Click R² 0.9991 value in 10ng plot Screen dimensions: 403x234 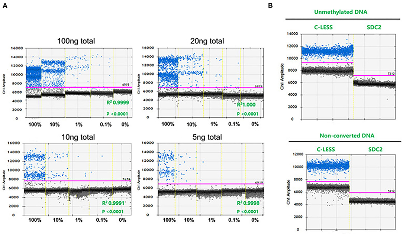tap(113, 203)
